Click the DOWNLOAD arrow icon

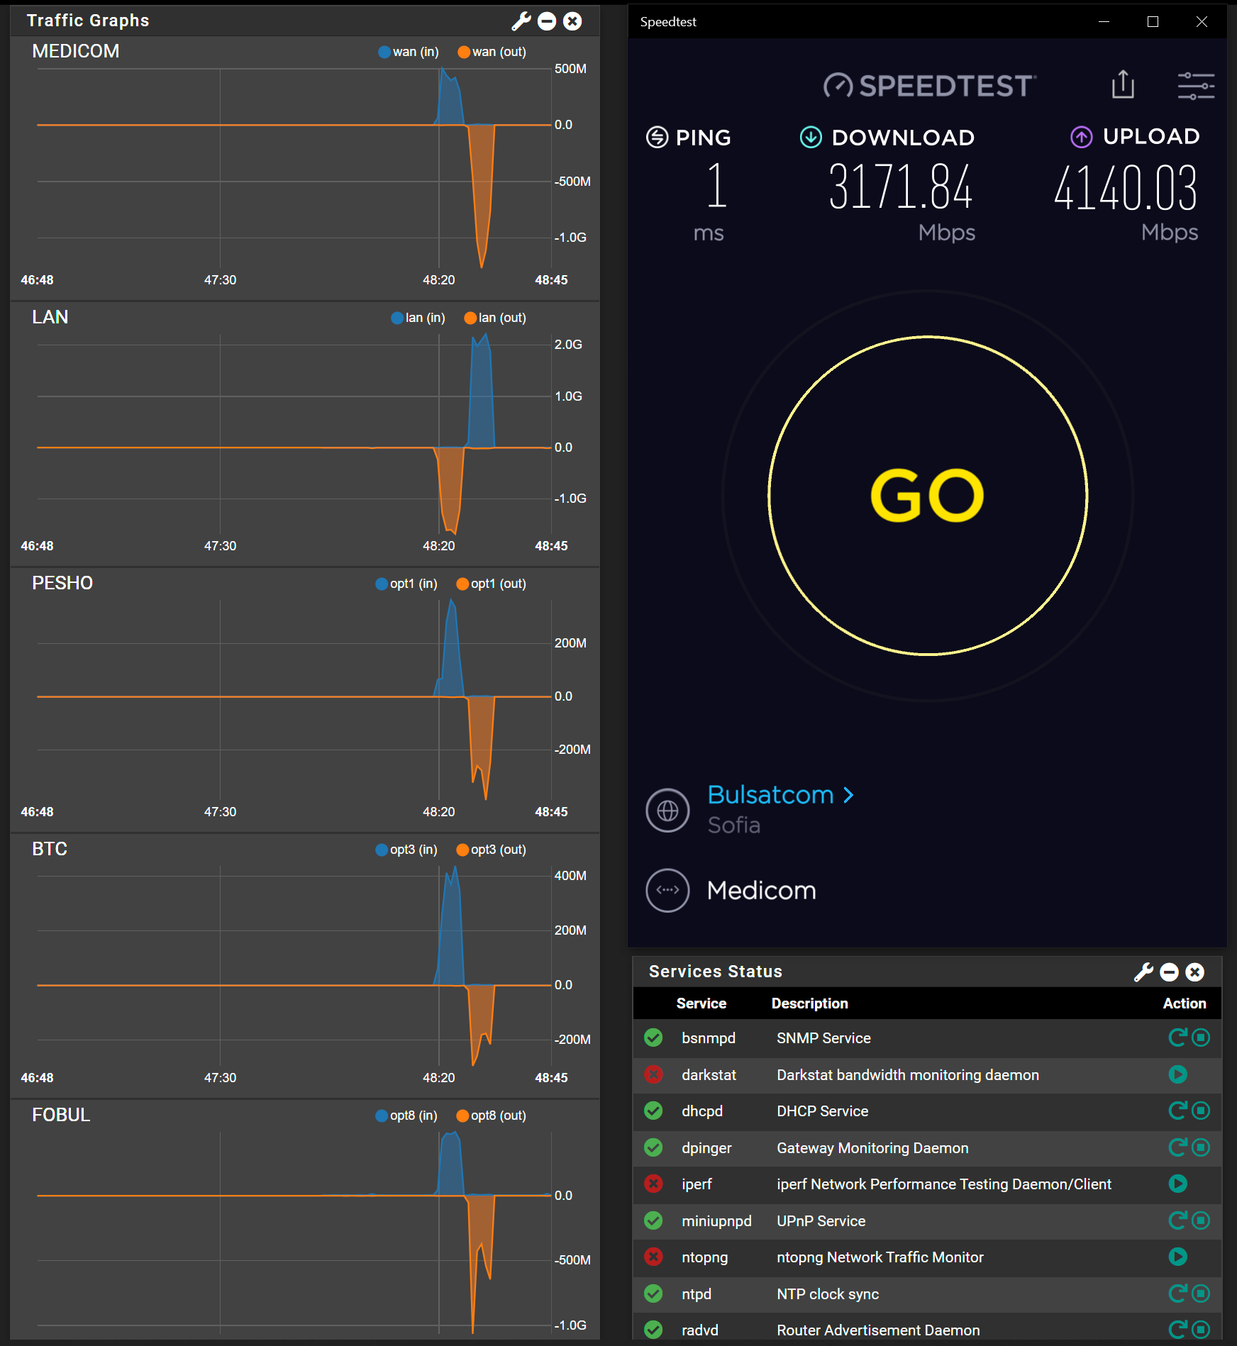tap(811, 137)
